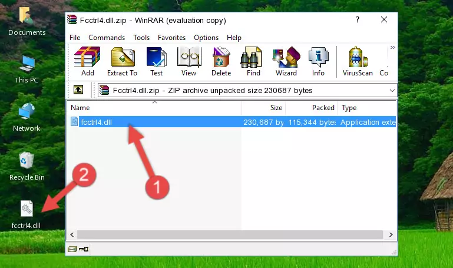This screenshot has width=453, height=268.
Task: Sort by the Packed column header
Action: click(x=312, y=108)
